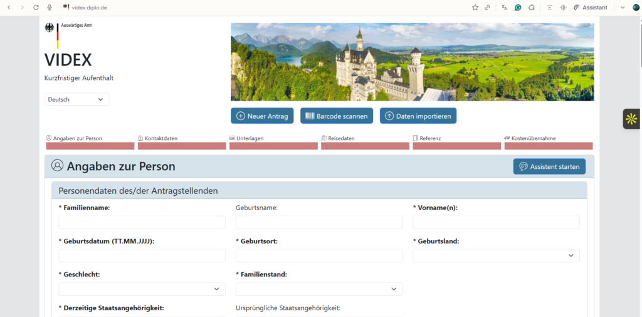Reload the page with the refresh icon
642x317 pixels.
click(36, 8)
